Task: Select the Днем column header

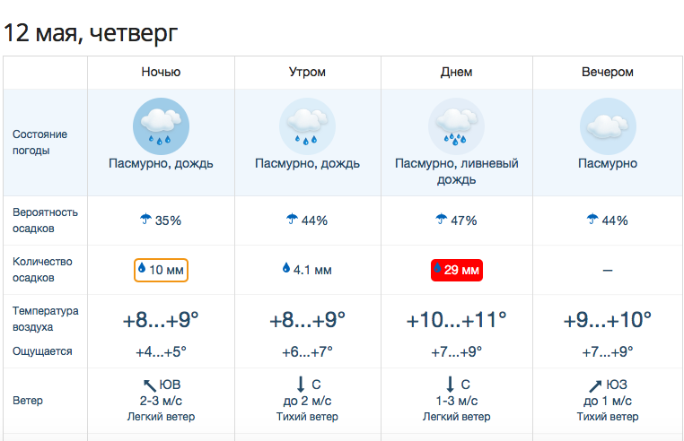Action: [x=456, y=72]
